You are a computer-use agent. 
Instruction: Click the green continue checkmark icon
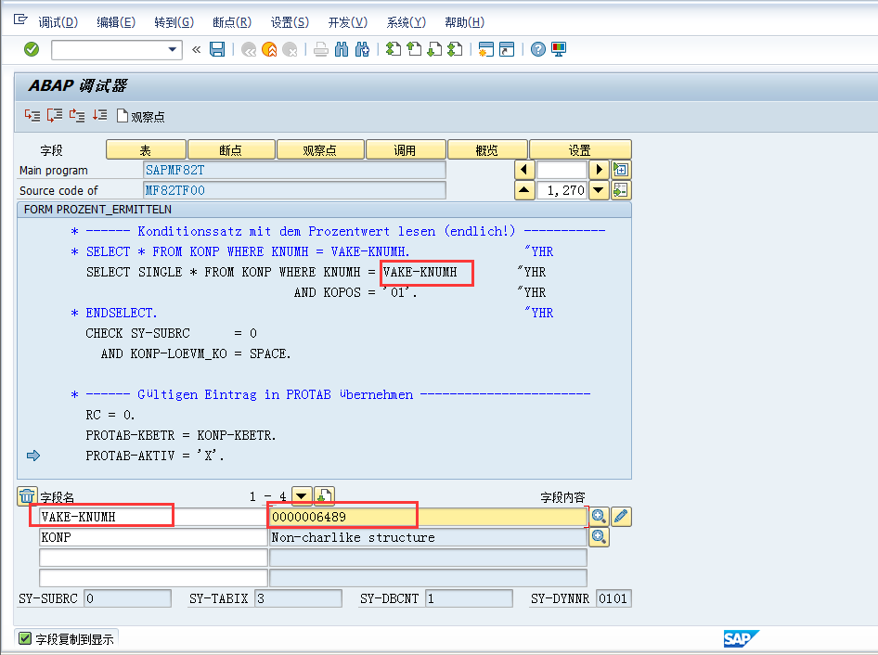[31, 49]
